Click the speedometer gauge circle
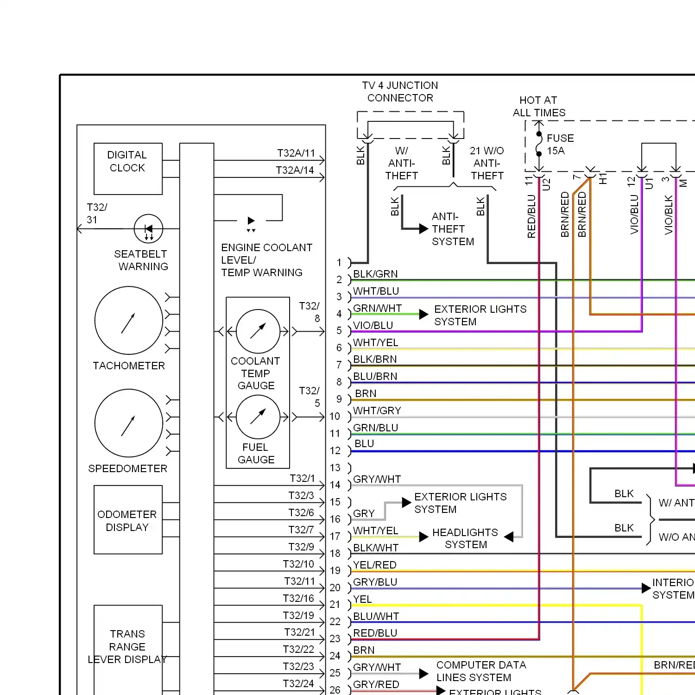 129,423
